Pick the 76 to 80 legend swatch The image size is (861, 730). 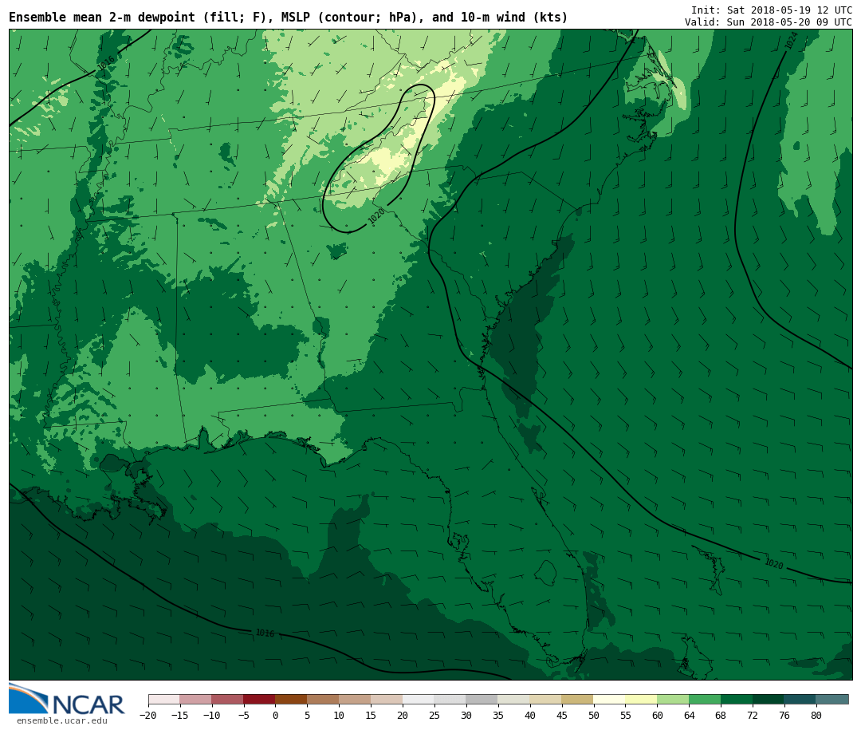click(x=801, y=700)
